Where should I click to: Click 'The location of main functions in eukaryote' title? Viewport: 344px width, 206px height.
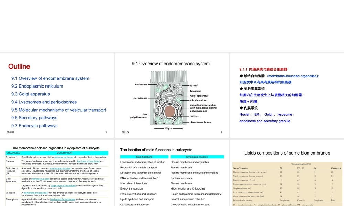[x=156, y=150]
